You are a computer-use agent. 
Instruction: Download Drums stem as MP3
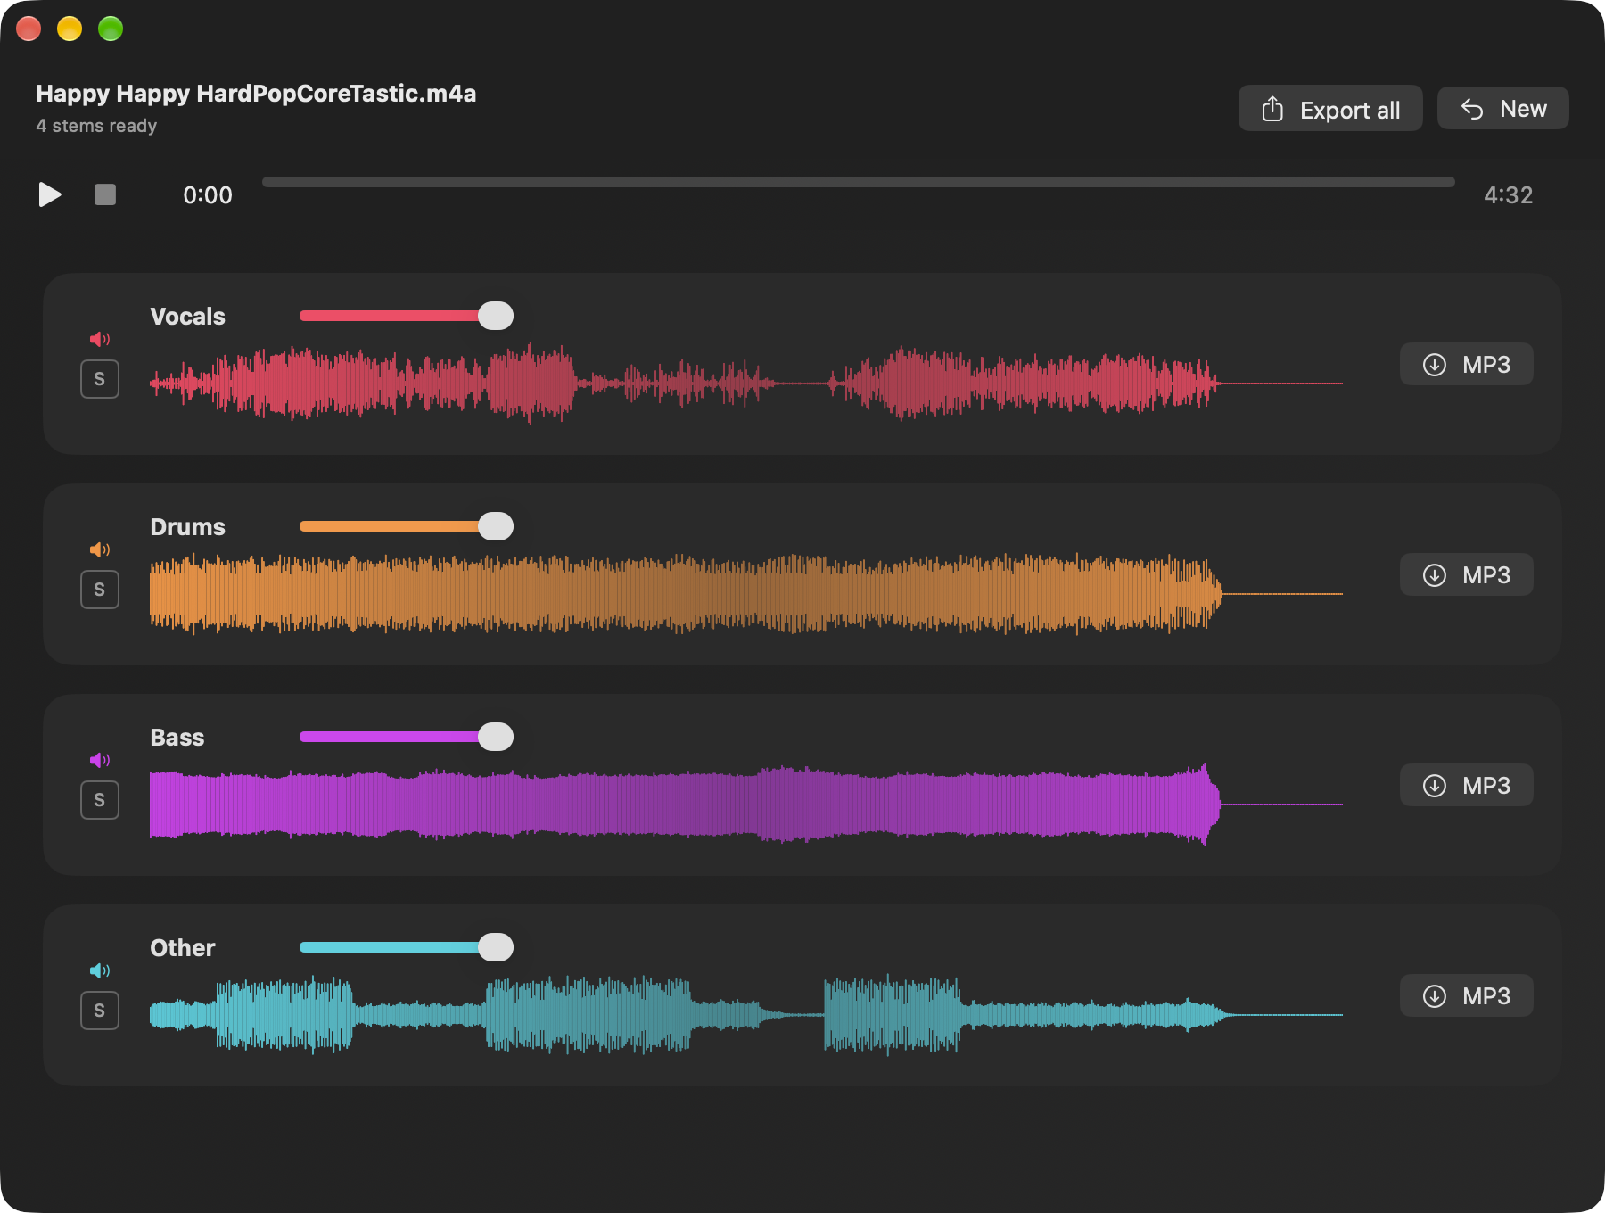pos(1467,574)
